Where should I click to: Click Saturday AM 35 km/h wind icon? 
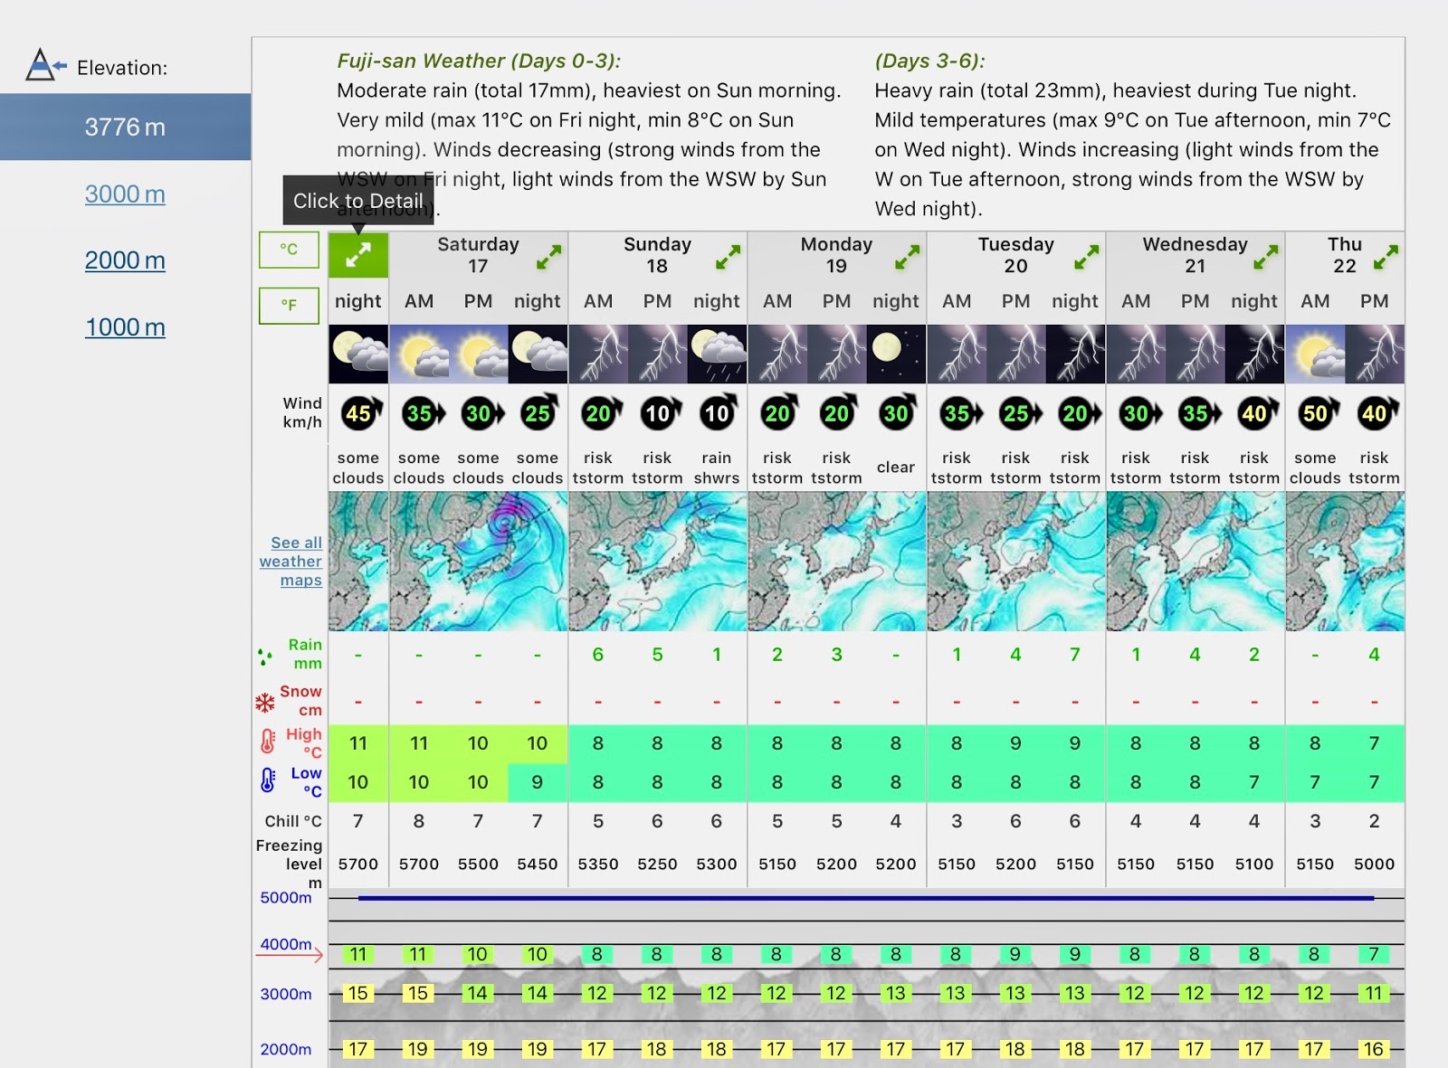tap(422, 414)
